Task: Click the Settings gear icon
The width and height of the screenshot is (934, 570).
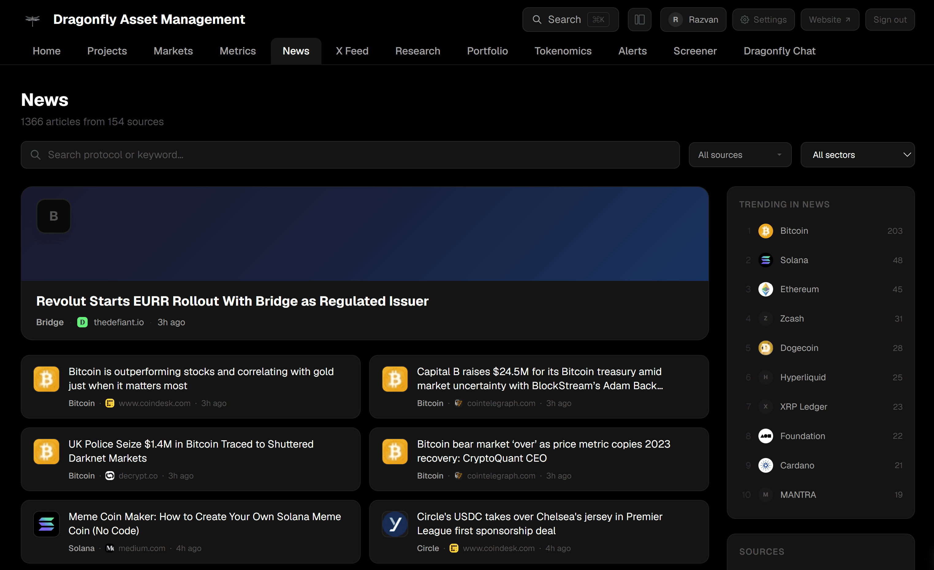Action: (x=744, y=20)
